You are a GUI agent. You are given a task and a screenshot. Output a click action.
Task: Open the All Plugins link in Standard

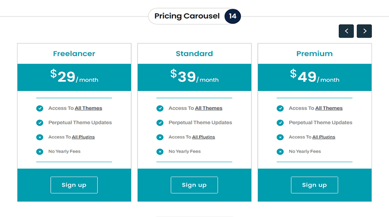(x=203, y=137)
